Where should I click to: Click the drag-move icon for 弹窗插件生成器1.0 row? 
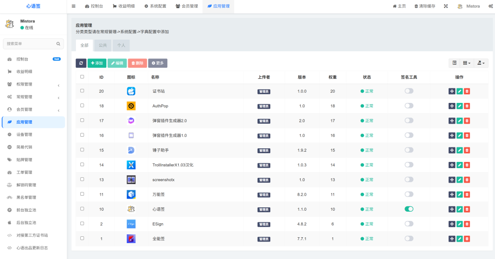point(452,135)
